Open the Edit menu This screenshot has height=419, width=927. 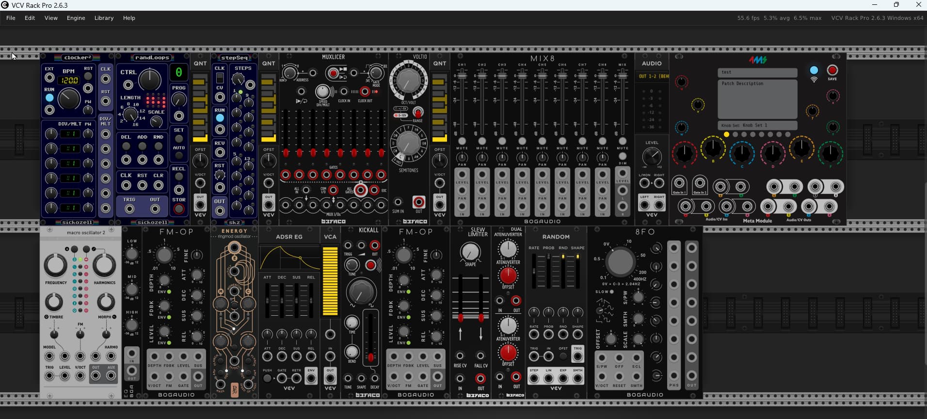[30, 18]
